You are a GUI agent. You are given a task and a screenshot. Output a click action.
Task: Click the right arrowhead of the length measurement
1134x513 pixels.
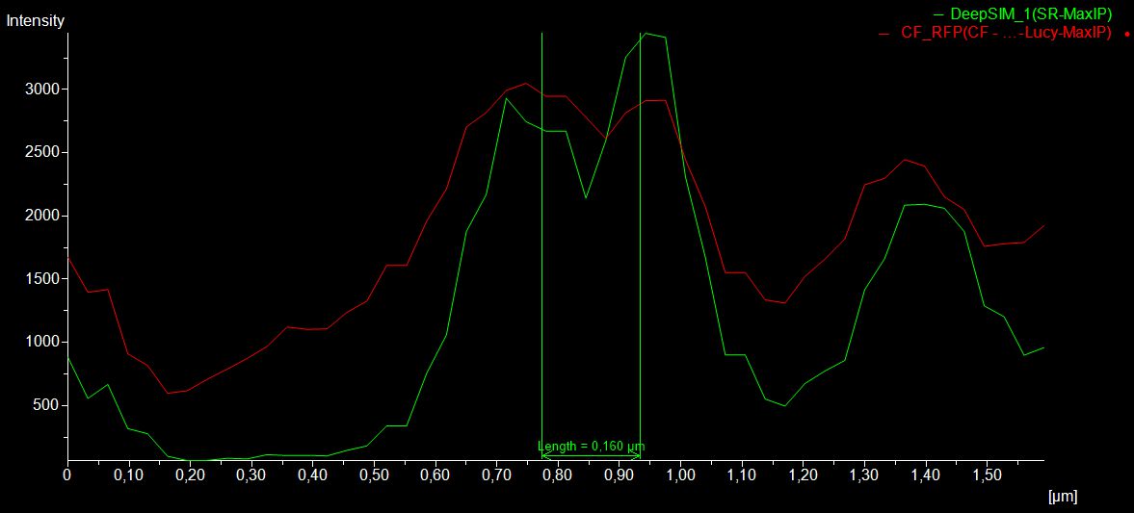point(637,456)
